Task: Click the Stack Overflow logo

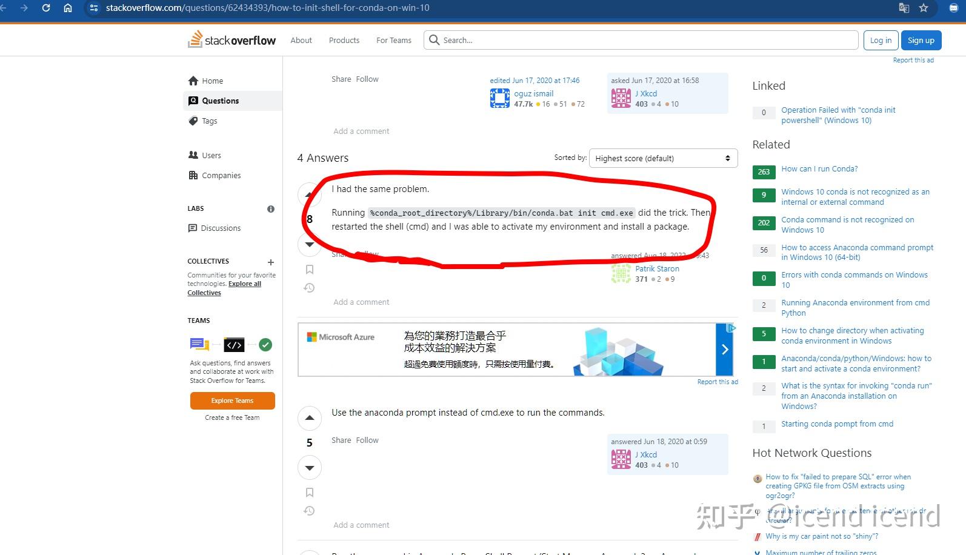Action: click(232, 40)
